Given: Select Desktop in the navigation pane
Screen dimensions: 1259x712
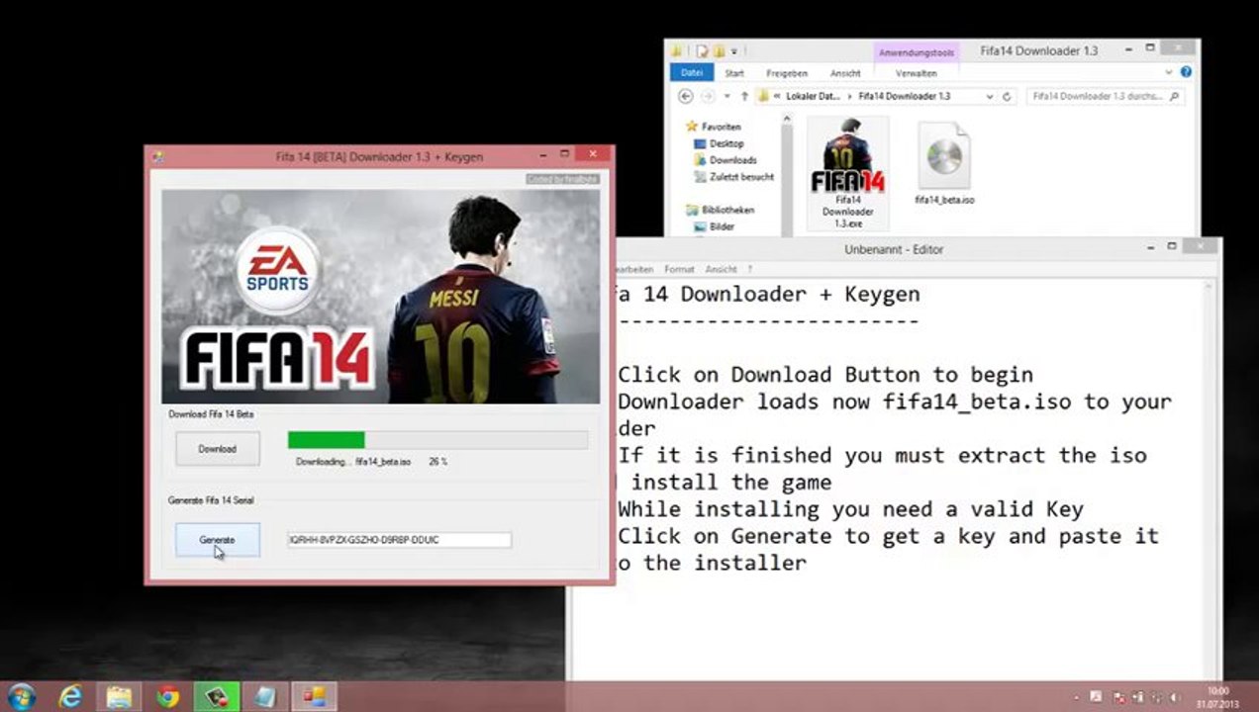Looking at the screenshot, I should 726,143.
